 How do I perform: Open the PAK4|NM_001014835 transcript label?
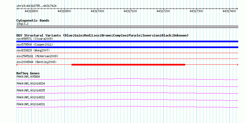pos(31,91)
